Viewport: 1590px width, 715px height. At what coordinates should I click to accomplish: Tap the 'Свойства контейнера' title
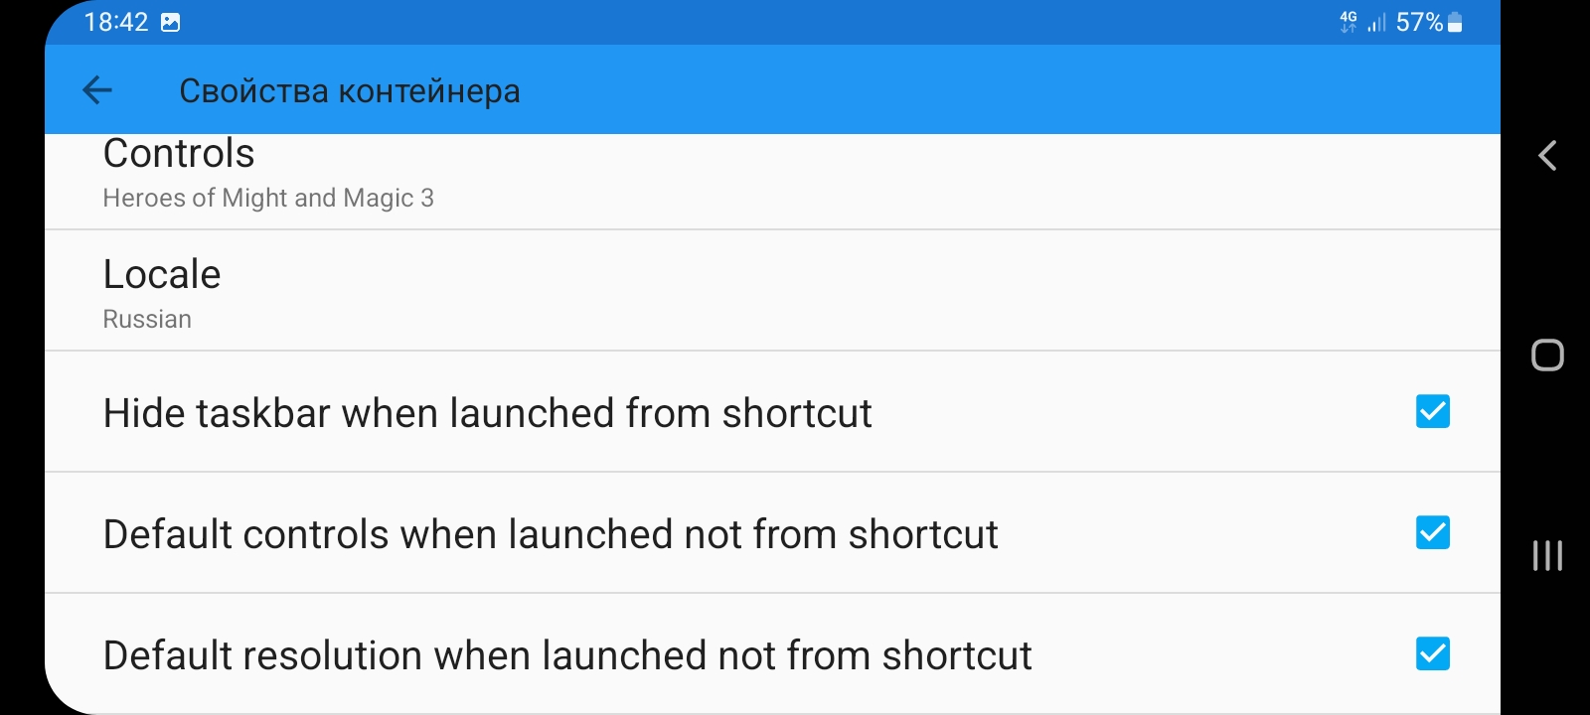[x=350, y=89]
